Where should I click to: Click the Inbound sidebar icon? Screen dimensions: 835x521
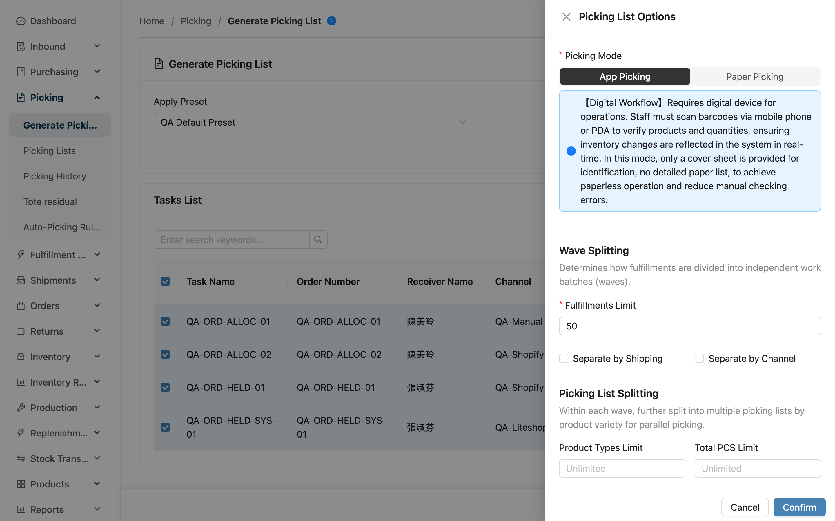(x=21, y=47)
